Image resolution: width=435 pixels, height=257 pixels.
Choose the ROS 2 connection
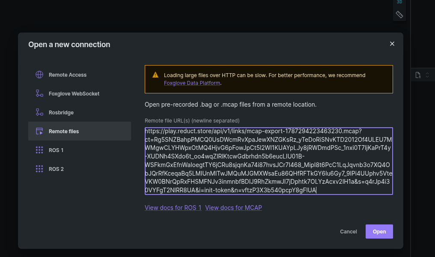tap(80, 169)
